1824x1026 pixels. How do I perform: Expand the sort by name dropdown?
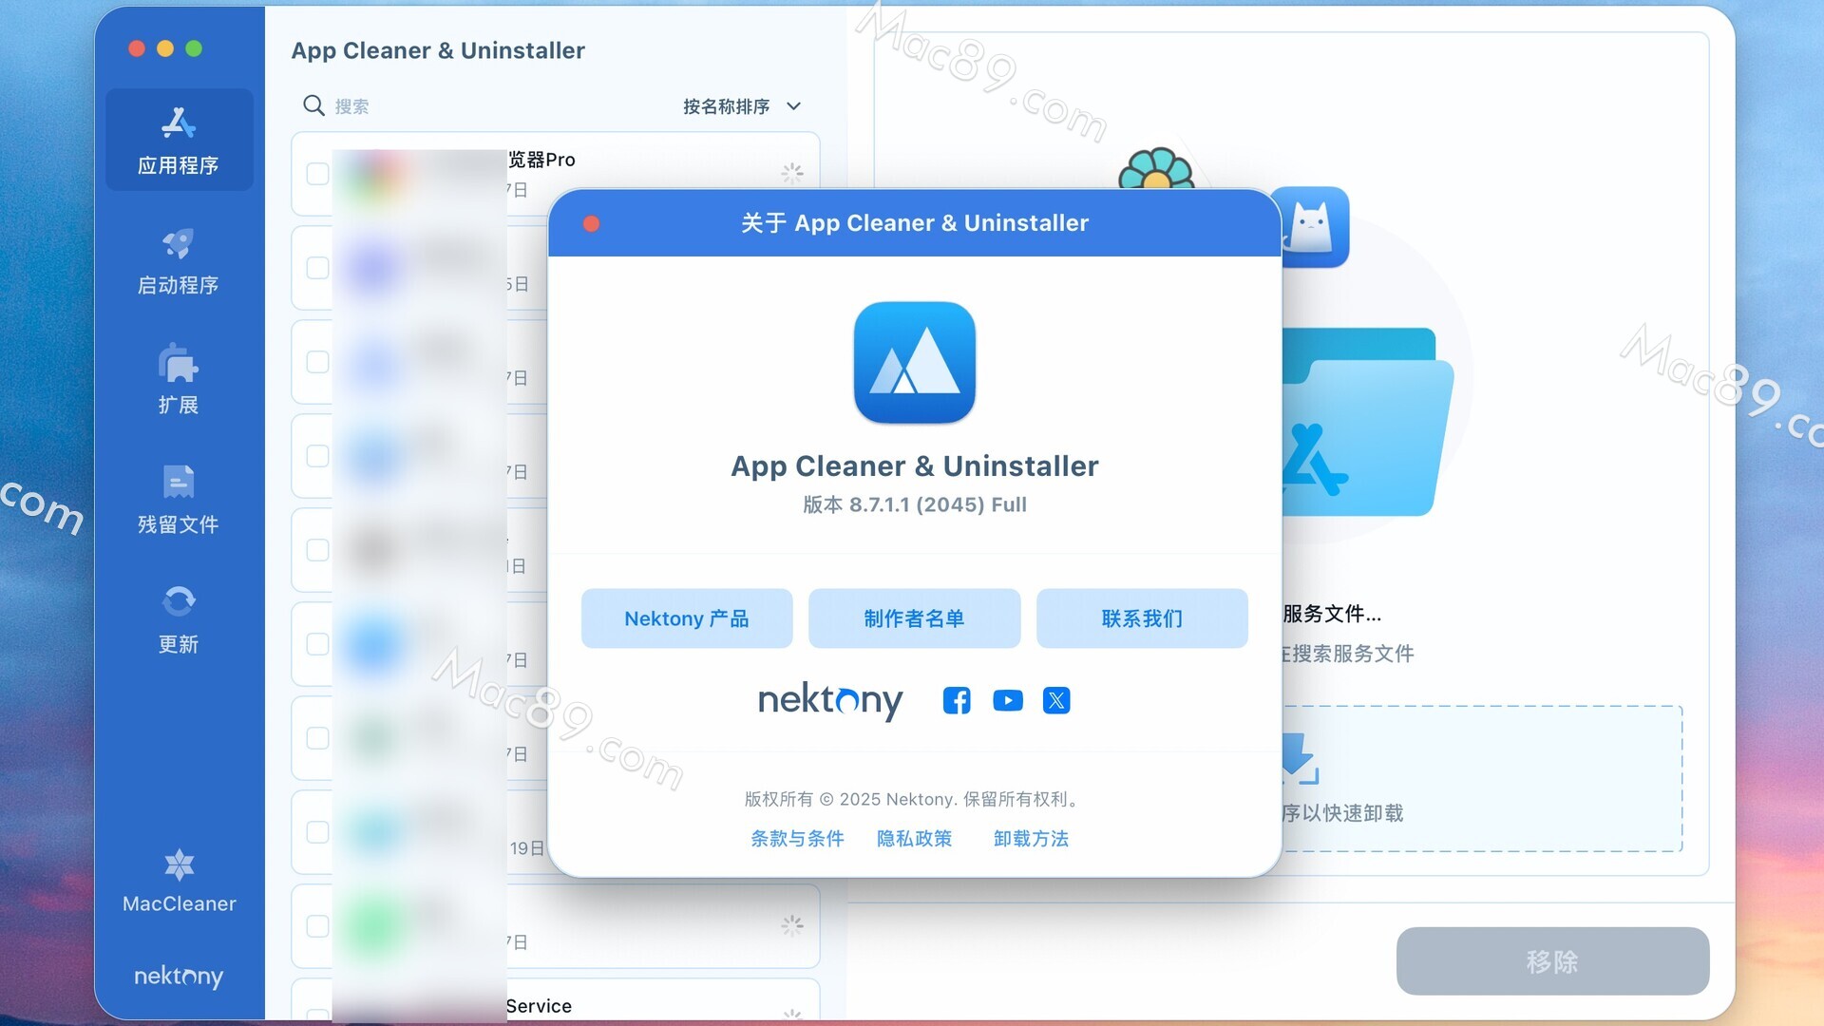pos(727,106)
